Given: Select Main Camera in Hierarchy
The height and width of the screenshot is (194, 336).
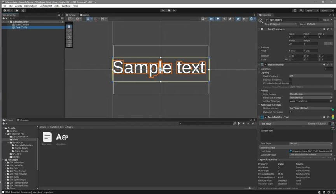Looking at the screenshot, I should click(x=22, y=24).
